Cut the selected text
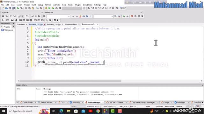The image size is (204, 114). coord(26,8)
